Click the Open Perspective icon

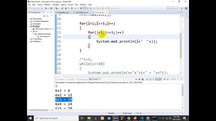182,8
